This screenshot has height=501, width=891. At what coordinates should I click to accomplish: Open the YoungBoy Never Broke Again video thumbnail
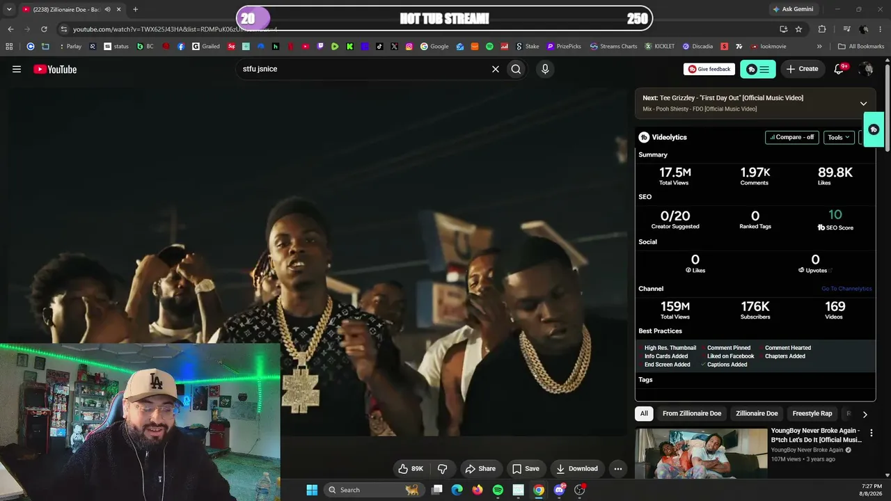coord(701,453)
